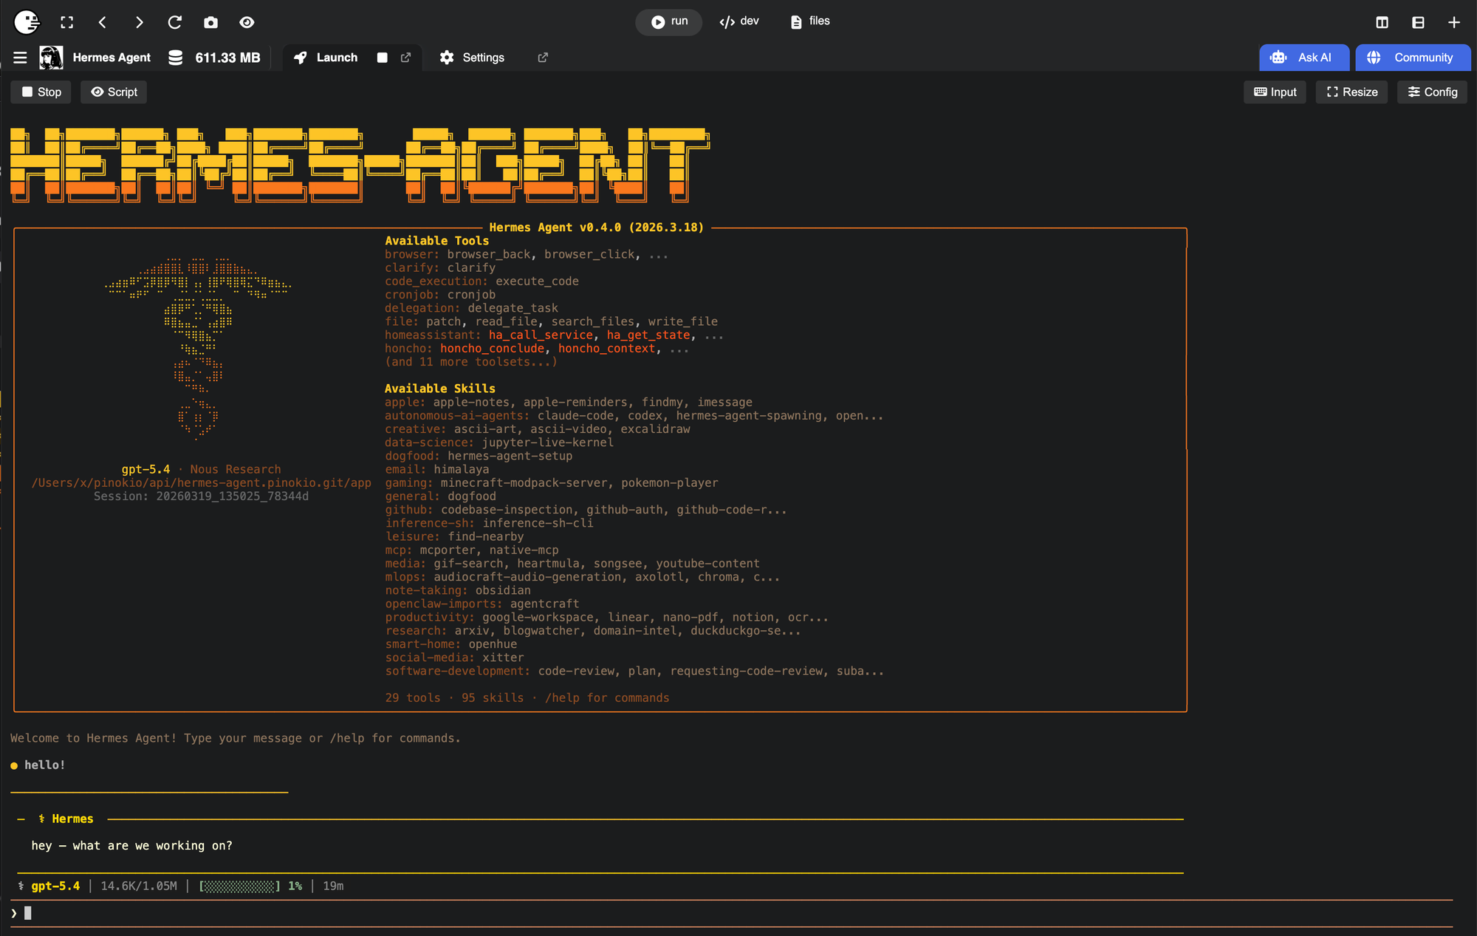Click the refresh reload icon
This screenshot has height=936, width=1477.
[175, 22]
